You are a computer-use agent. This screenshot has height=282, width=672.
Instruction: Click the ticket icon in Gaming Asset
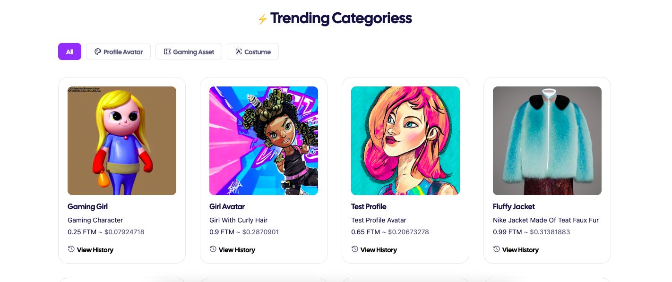click(x=167, y=51)
